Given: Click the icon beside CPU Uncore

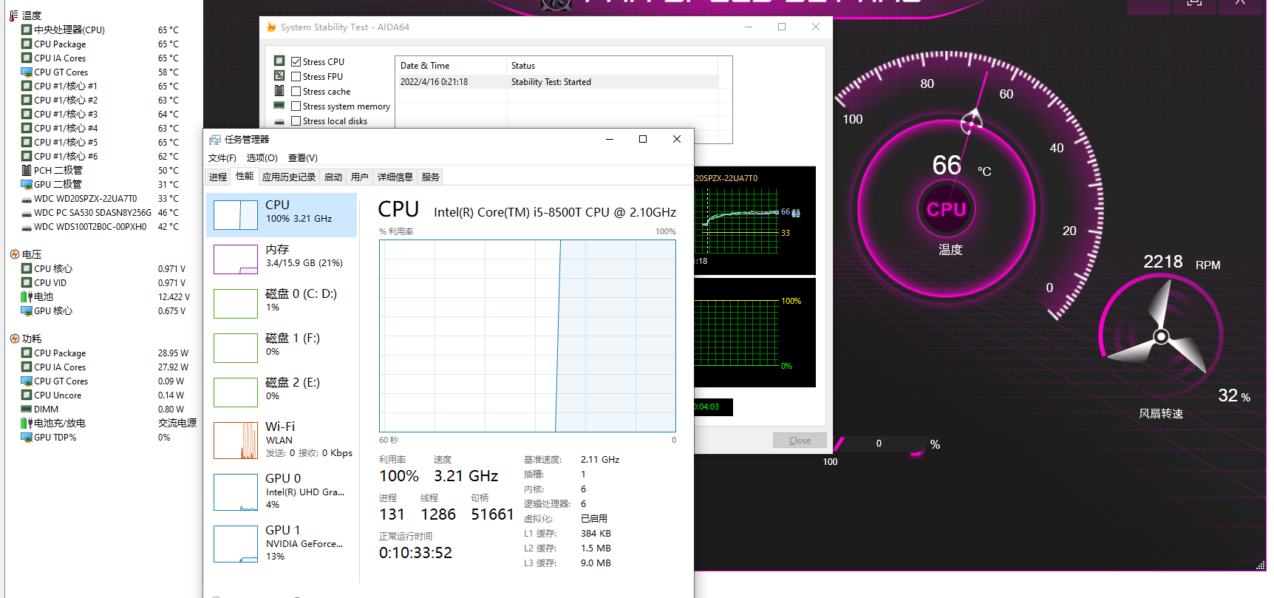Looking at the screenshot, I should (27, 395).
